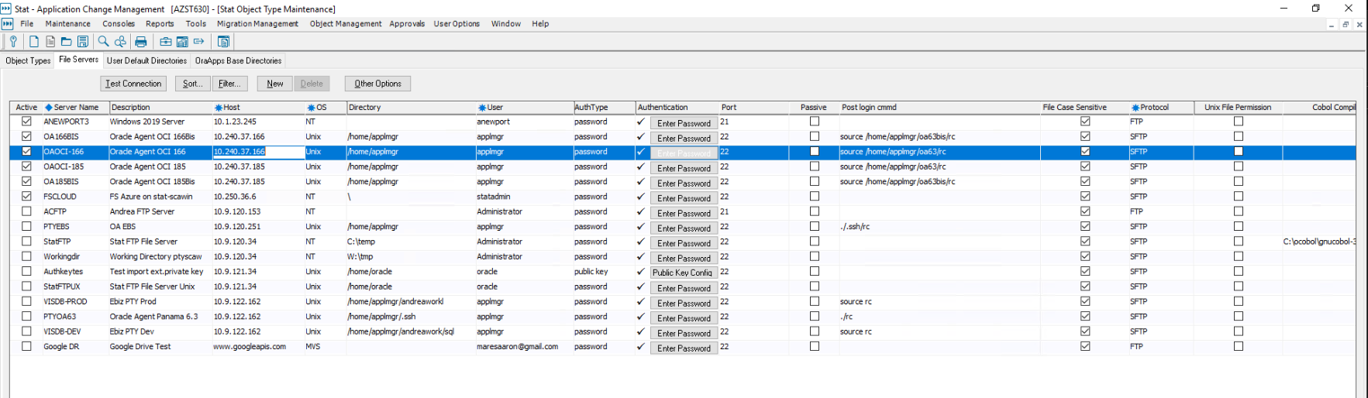The width and height of the screenshot is (1368, 398).
Task: Open the Other Options dropdown button
Action: (x=377, y=84)
